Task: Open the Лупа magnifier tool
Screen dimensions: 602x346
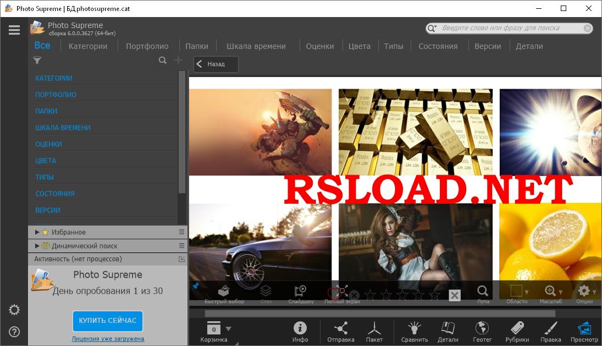Action: tap(482, 292)
